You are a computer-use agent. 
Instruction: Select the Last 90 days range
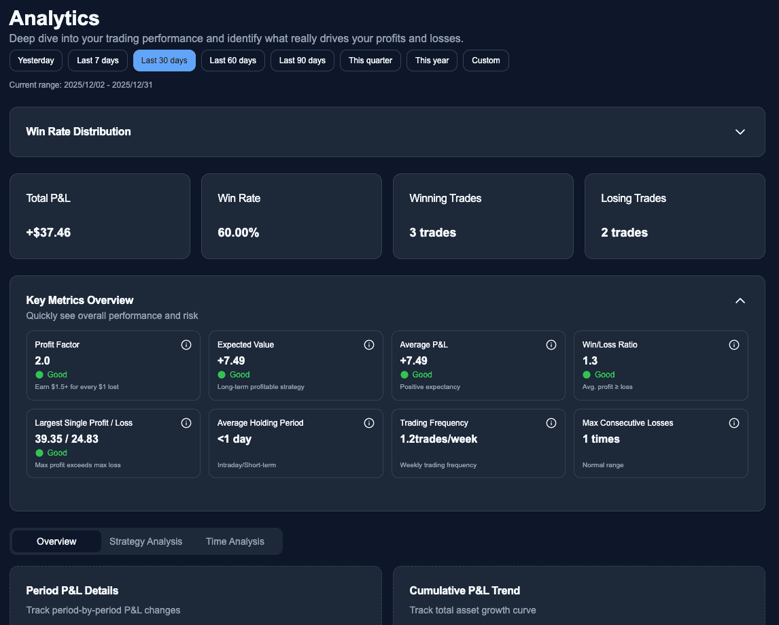pos(302,61)
